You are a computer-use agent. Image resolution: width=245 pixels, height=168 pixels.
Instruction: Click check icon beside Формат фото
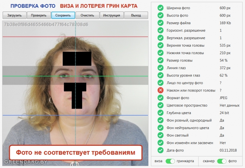click(160, 98)
